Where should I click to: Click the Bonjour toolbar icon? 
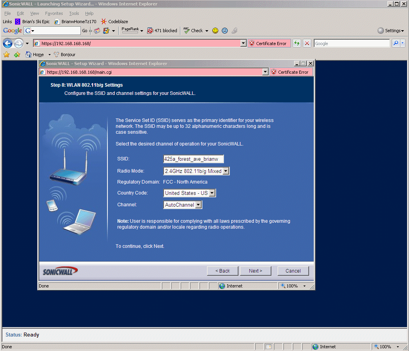point(56,54)
